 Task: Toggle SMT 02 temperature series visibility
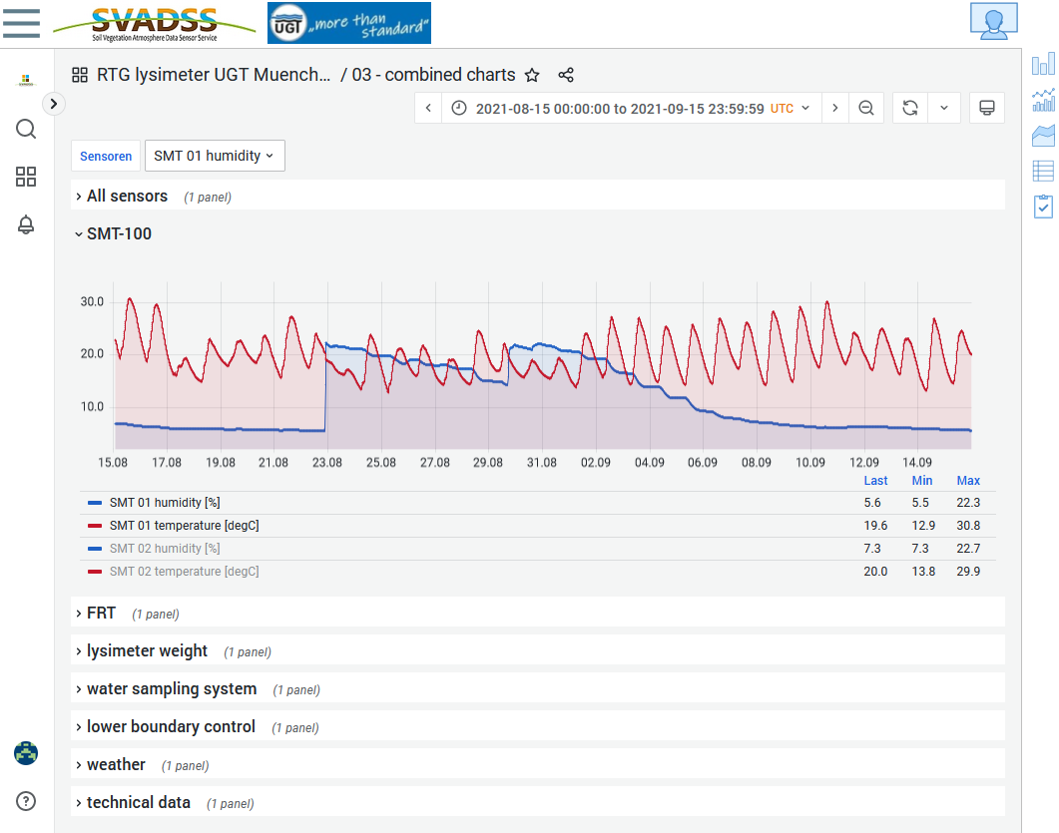tap(184, 572)
